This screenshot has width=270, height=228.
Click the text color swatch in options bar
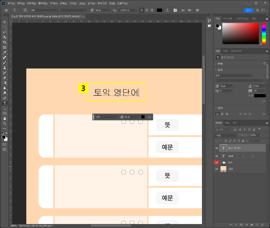point(159,10)
